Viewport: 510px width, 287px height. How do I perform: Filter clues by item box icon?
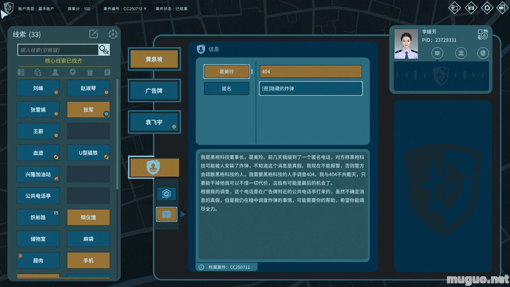[90, 72]
